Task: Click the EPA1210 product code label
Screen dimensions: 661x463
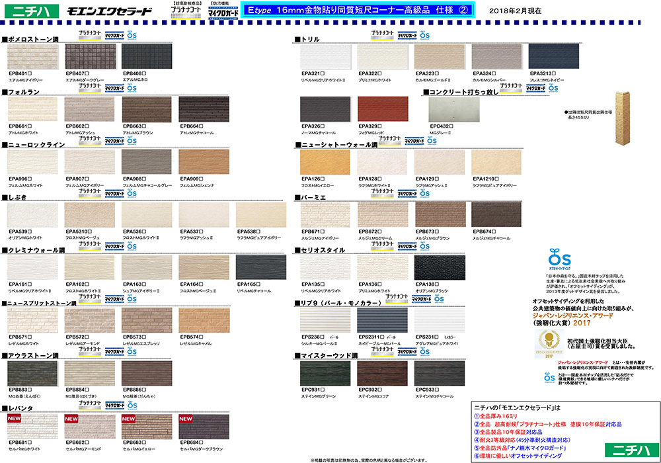Action: (x=486, y=179)
